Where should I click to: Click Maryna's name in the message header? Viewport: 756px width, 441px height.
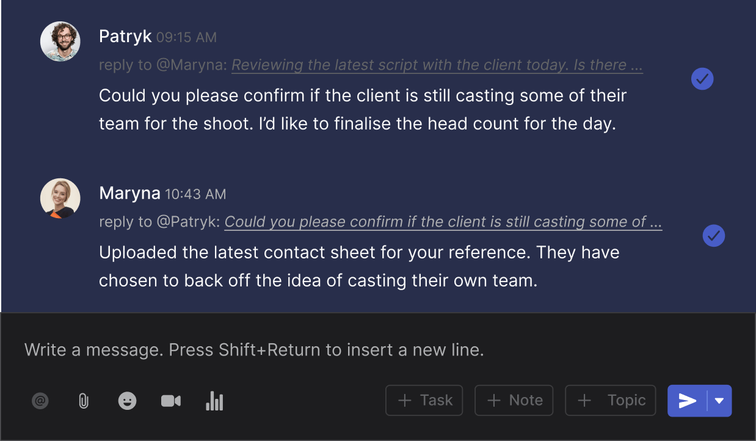[129, 194]
